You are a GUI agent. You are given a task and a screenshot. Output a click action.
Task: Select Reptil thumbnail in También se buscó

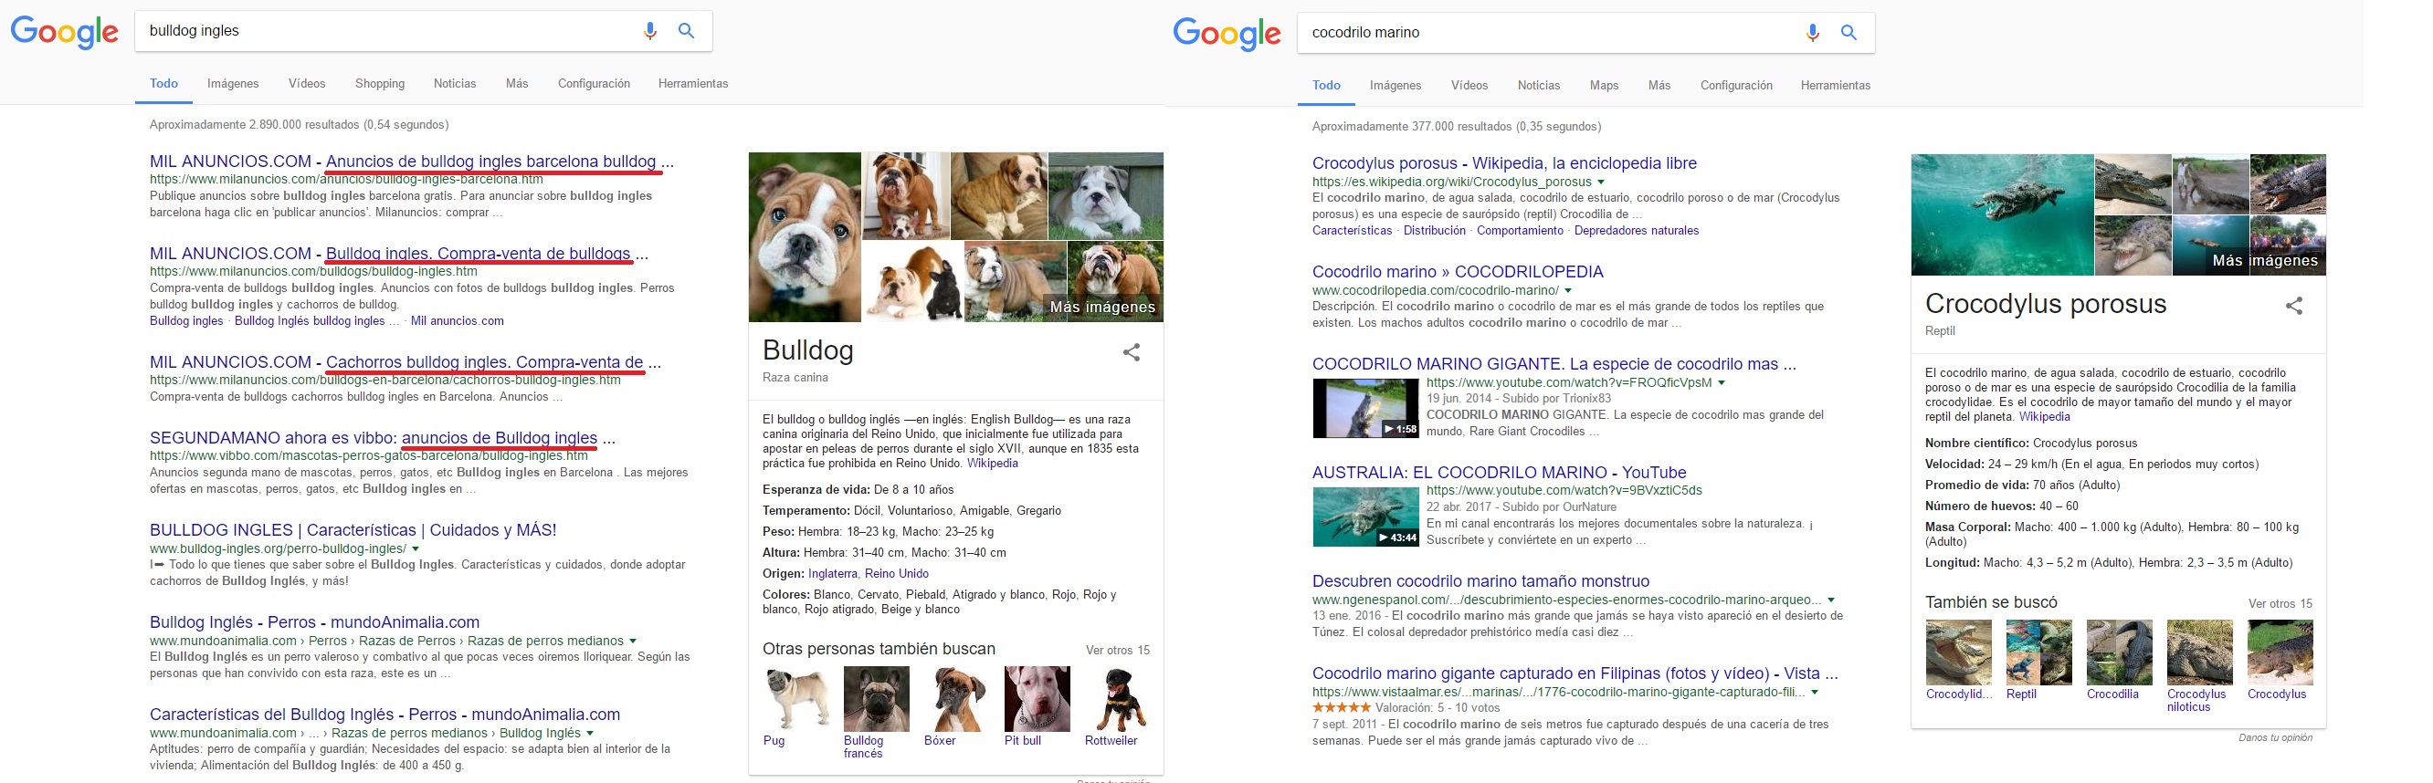pos(2039,652)
